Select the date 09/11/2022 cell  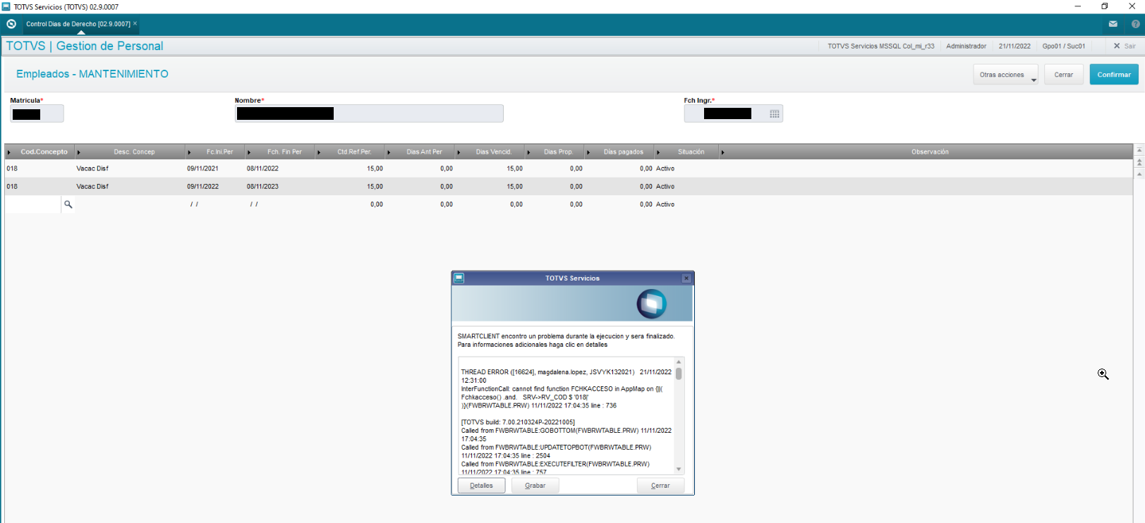tap(202, 187)
